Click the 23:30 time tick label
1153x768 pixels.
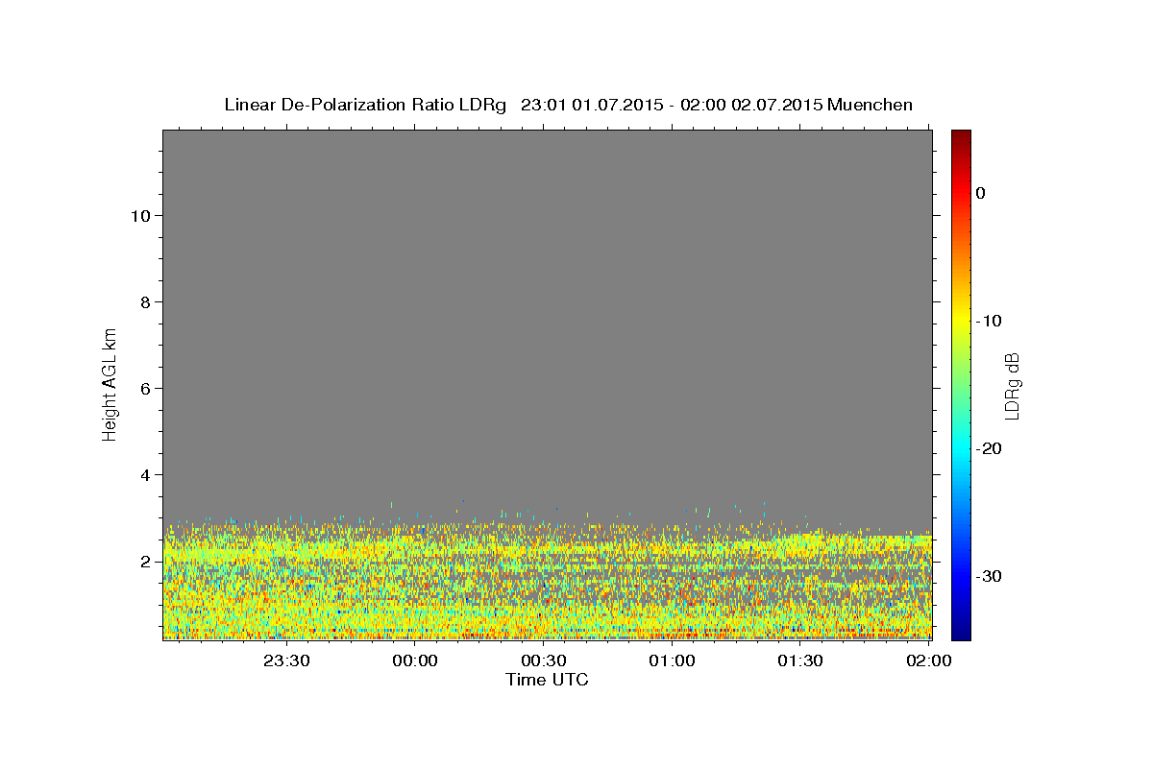coord(286,660)
